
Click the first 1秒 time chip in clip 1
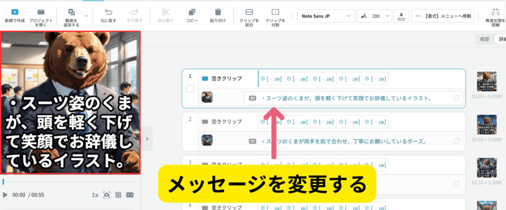point(271,78)
